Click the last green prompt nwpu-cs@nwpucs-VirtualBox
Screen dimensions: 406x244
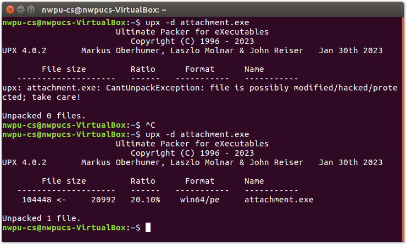point(64,228)
